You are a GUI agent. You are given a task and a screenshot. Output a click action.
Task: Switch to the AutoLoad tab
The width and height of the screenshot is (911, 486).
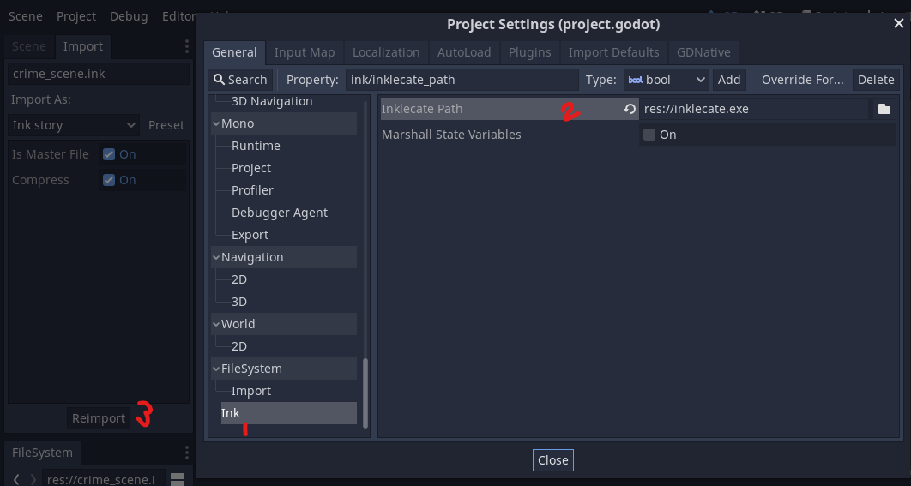point(464,52)
